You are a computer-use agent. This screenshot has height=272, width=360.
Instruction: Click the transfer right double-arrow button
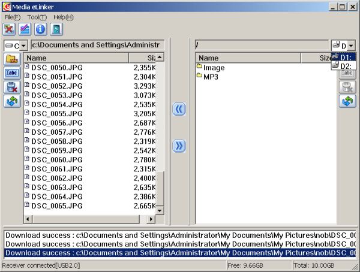tap(179, 146)
